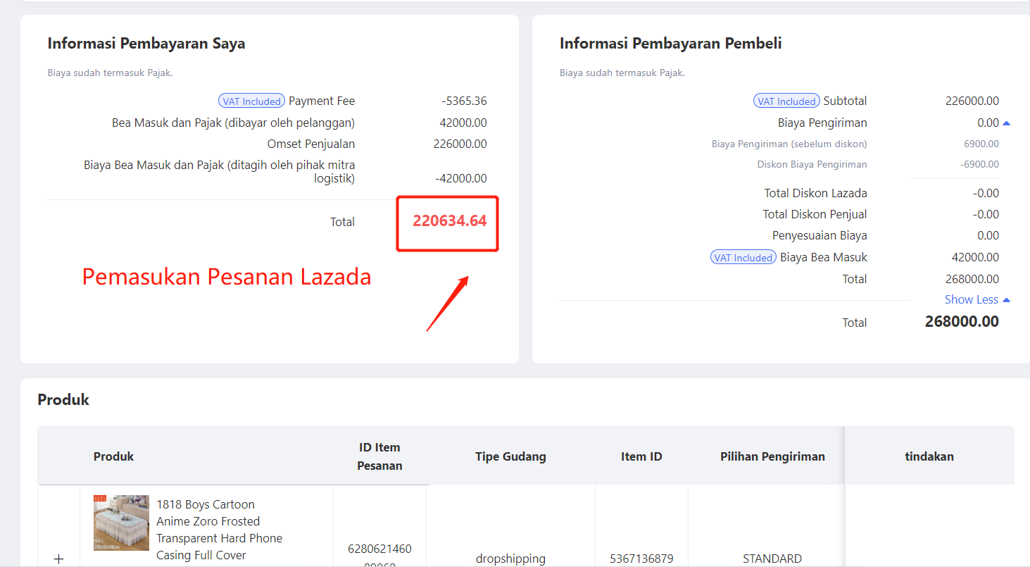Viewport: 1030px width, 567px height.
Task: Click the tindakan column header
Action: pos(929,456)
